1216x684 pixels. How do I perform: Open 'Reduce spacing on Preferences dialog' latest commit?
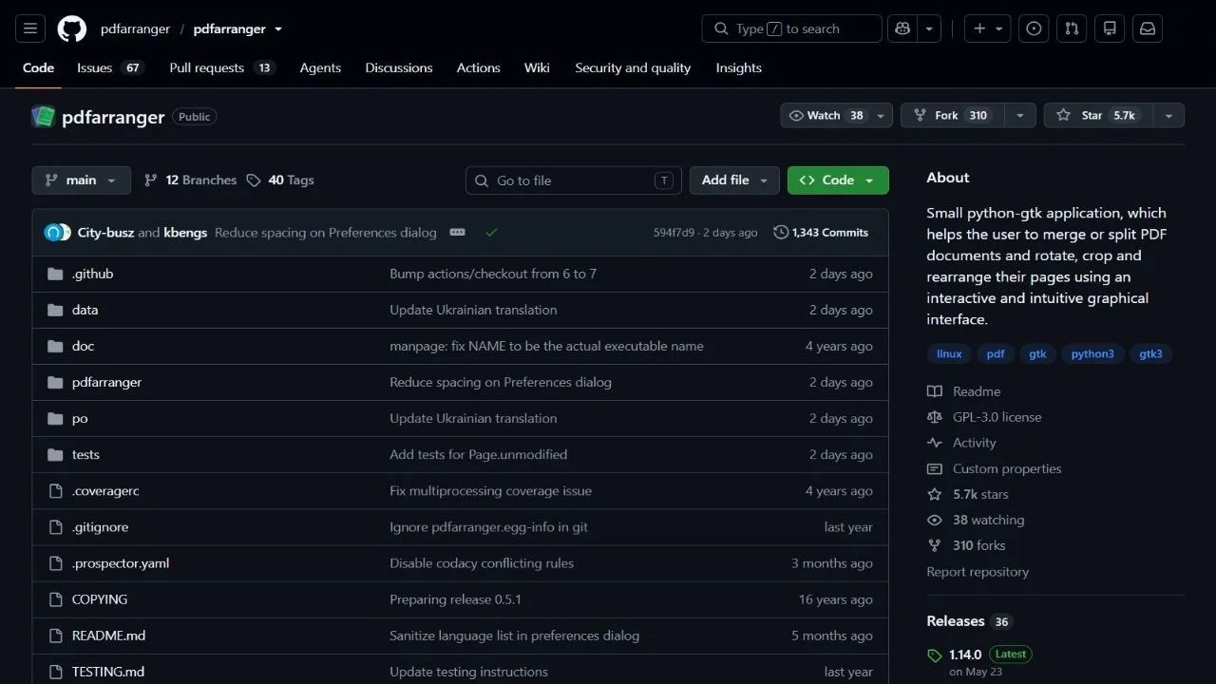[326, 233]
